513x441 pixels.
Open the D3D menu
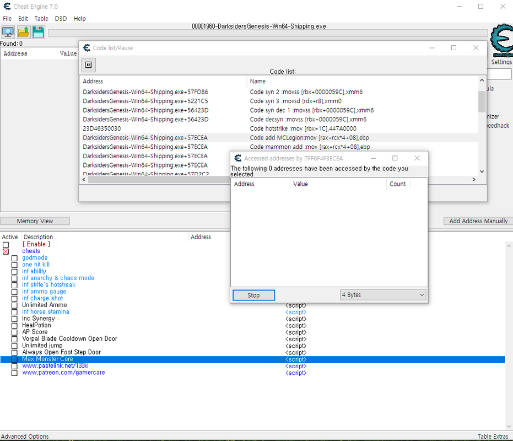point(61,18)
